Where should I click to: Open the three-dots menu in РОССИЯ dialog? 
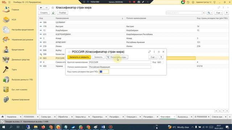coord(154,52)
